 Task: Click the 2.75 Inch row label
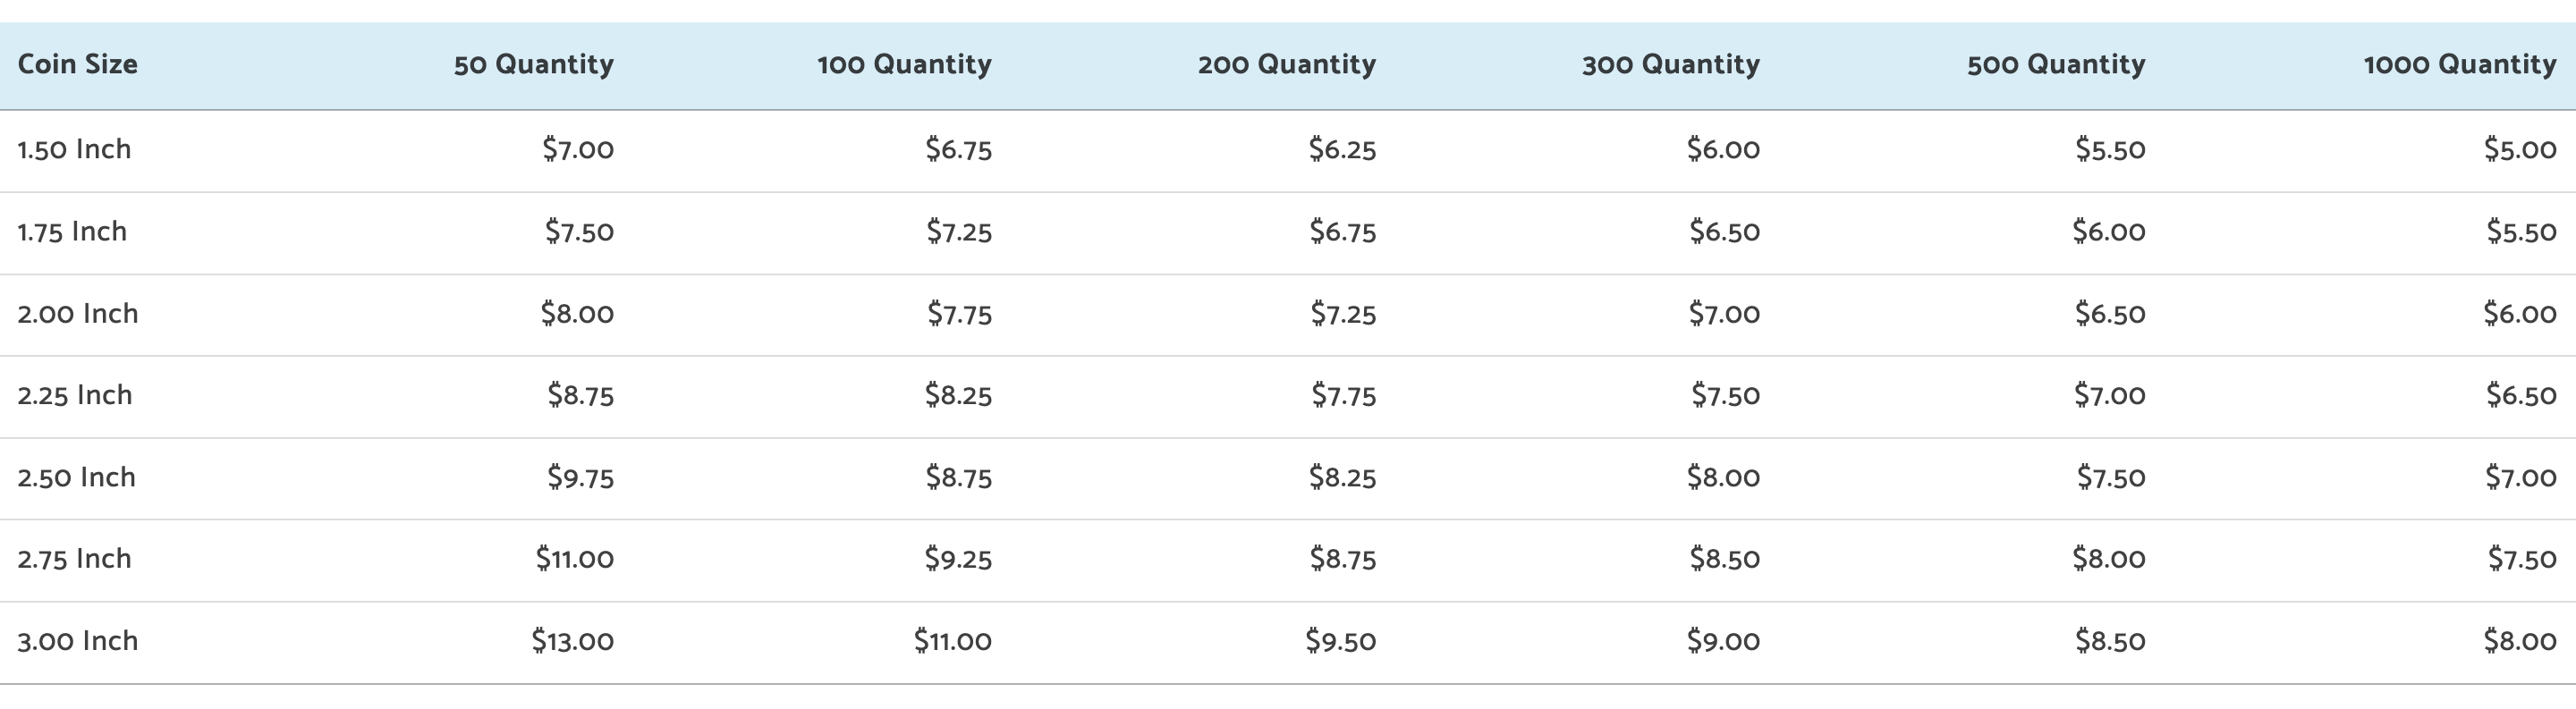click(x=75, y=558)
